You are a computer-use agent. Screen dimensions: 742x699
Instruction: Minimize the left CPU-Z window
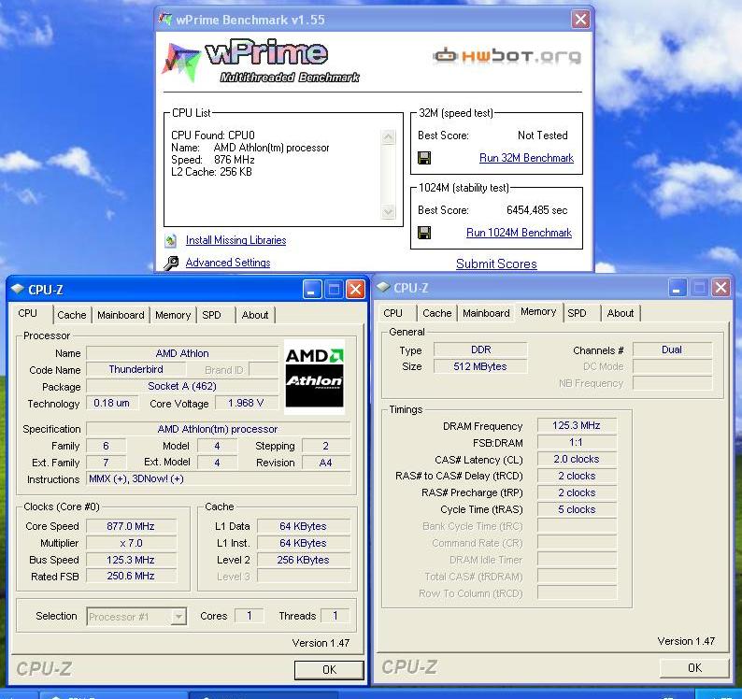pyautogui.click(x=312, y=289)
